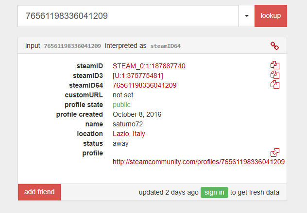Click the public profile state text
307x213 pixels.
(x=121, y=105)
